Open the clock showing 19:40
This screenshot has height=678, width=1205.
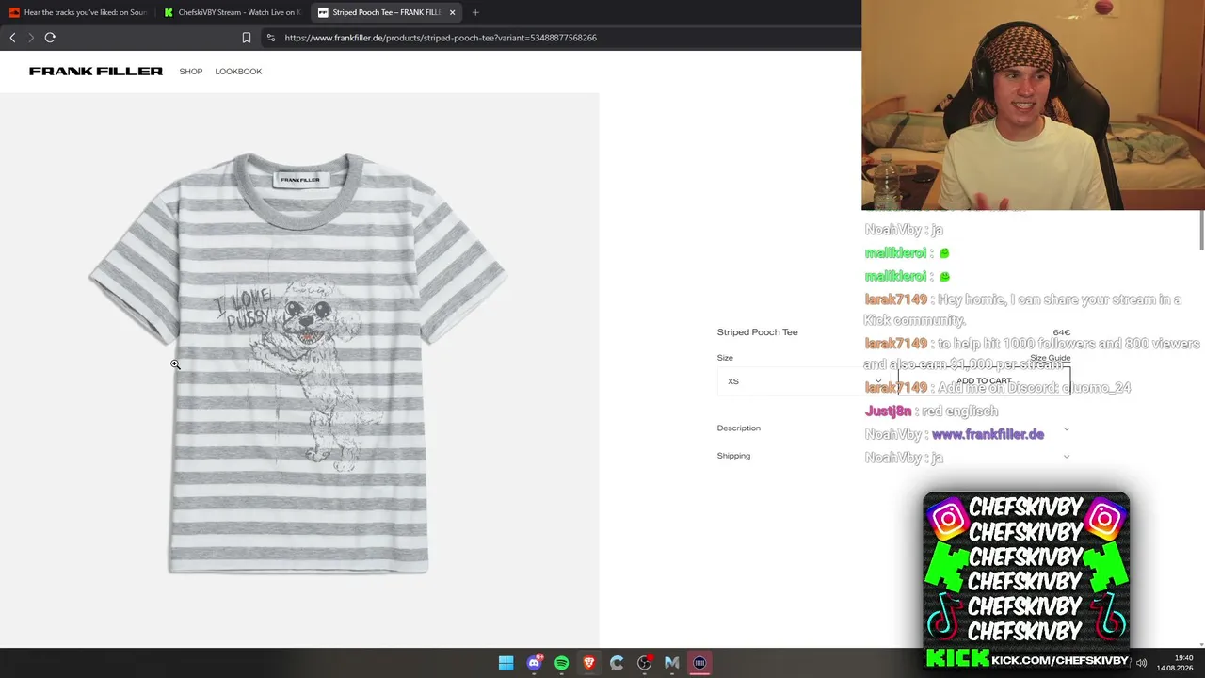pos(1175,663)
